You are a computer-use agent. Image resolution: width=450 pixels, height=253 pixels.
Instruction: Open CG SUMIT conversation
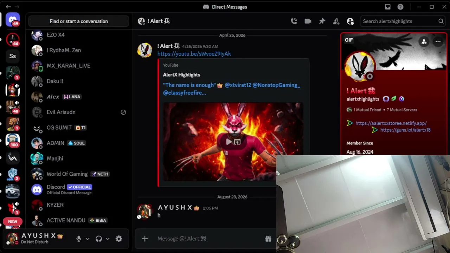click(79, 128)
